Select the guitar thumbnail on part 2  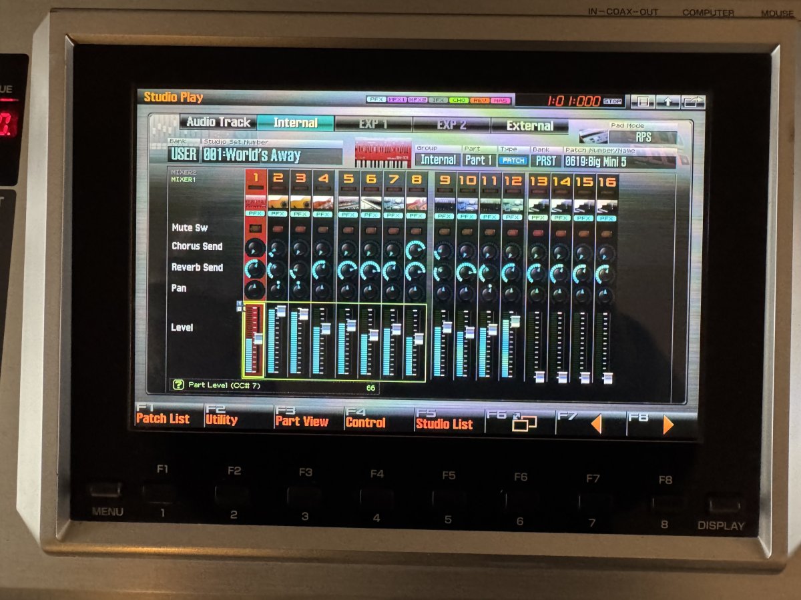pos(278,203)
